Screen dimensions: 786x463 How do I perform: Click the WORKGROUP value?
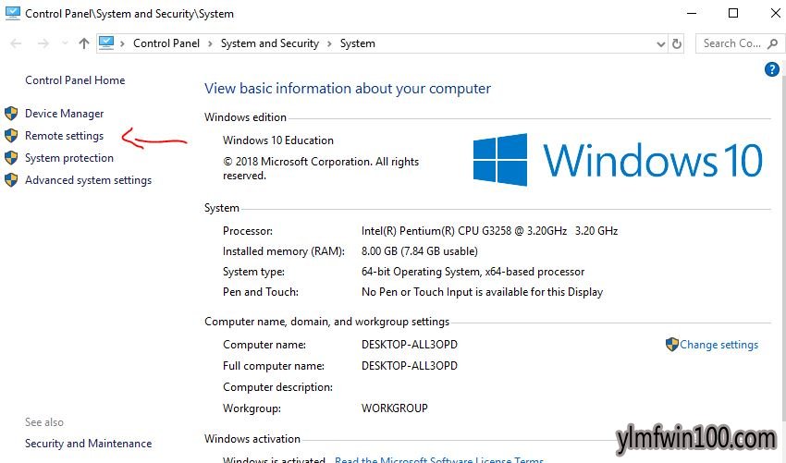tap(395, 408)
